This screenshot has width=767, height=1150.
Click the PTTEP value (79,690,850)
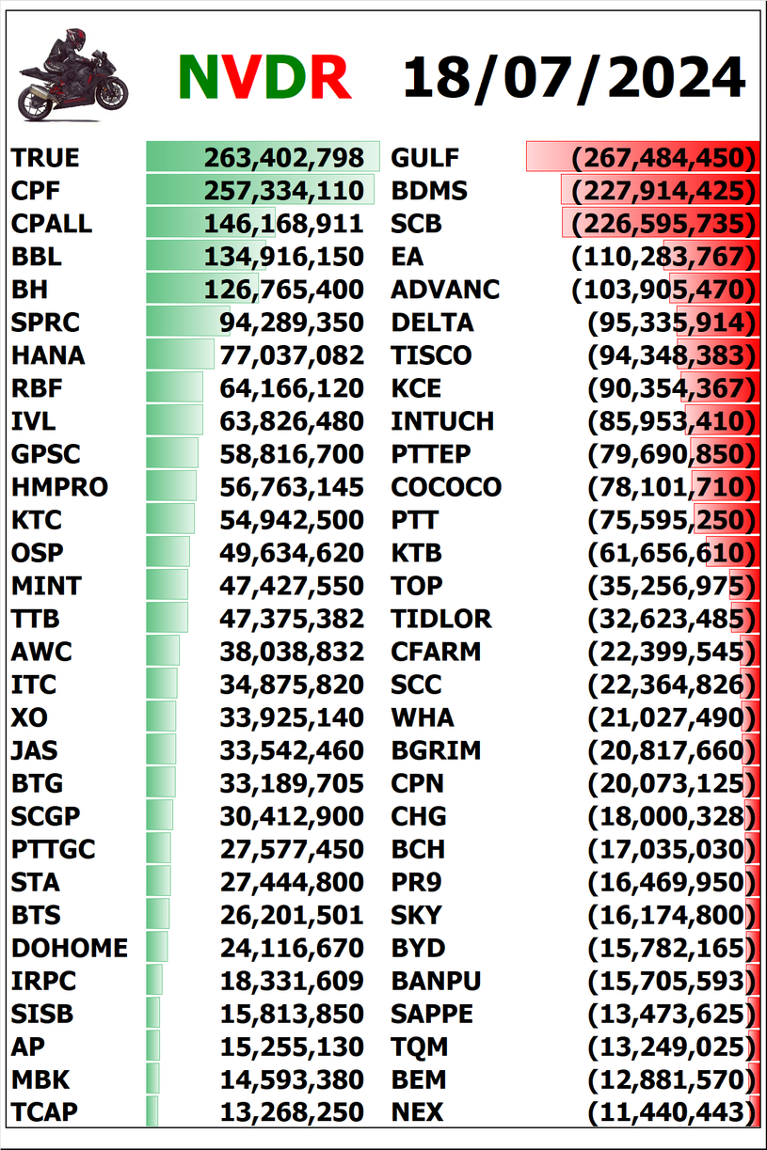671,454
